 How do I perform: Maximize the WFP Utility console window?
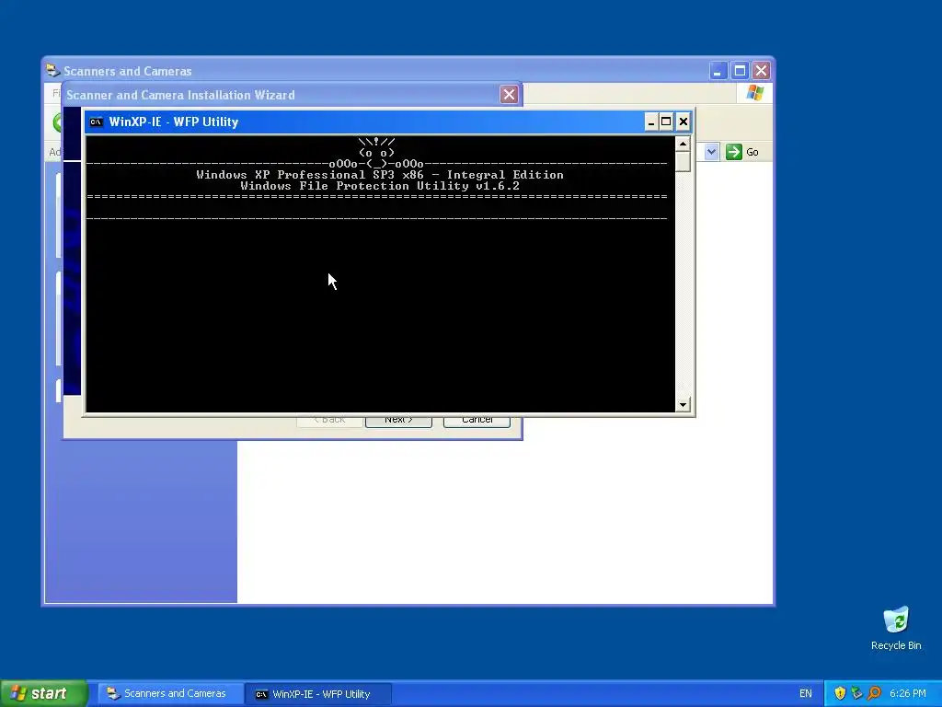[666, 122]
